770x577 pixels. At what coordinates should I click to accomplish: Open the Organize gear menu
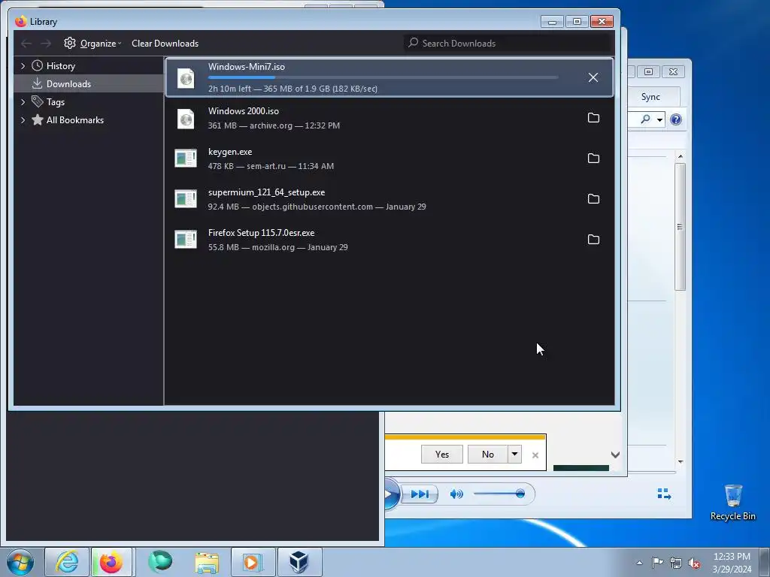pyautogui.click(x=92, y=43)
